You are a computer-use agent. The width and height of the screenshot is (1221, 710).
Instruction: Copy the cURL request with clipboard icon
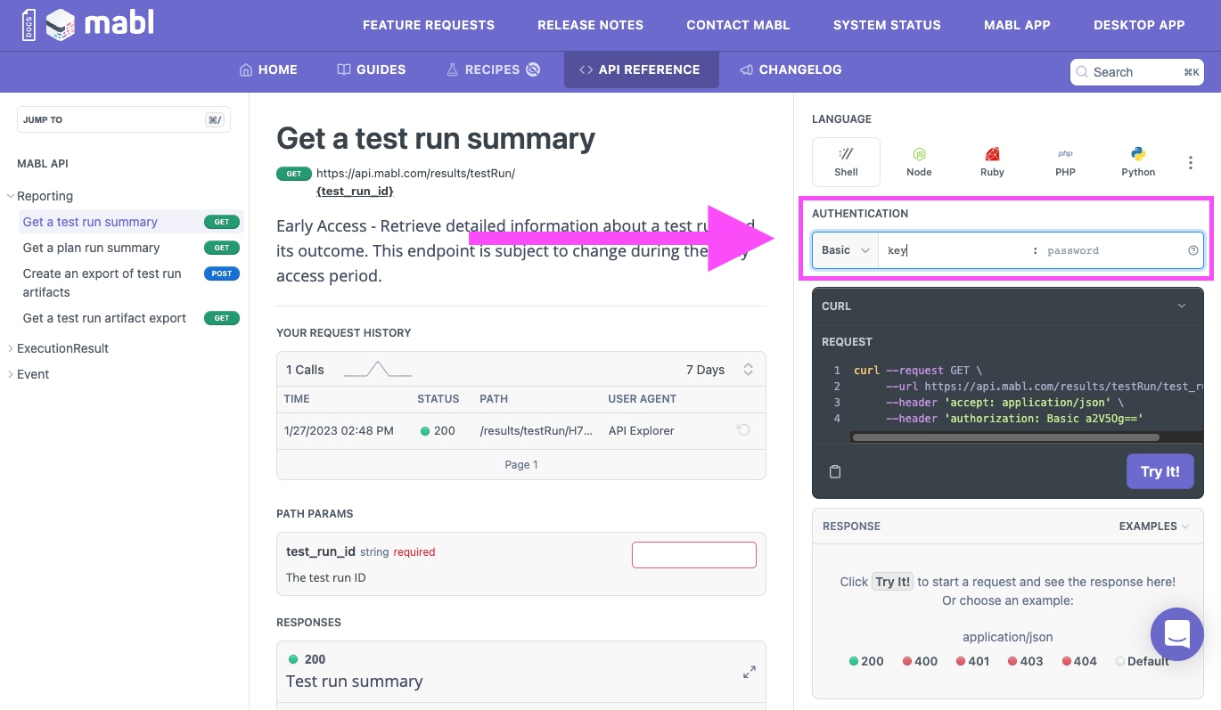pos(835,472)
